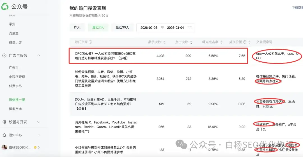Click the bell icon beside 通知中心

click(x=4, y=135)
